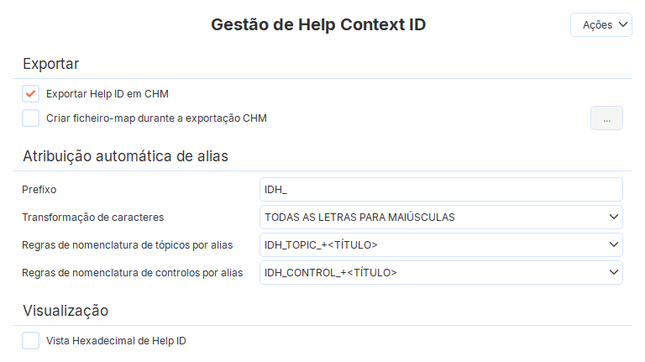
Task: Focus the Prefixo field containing IDH_
Action: (x=441, y=190)
